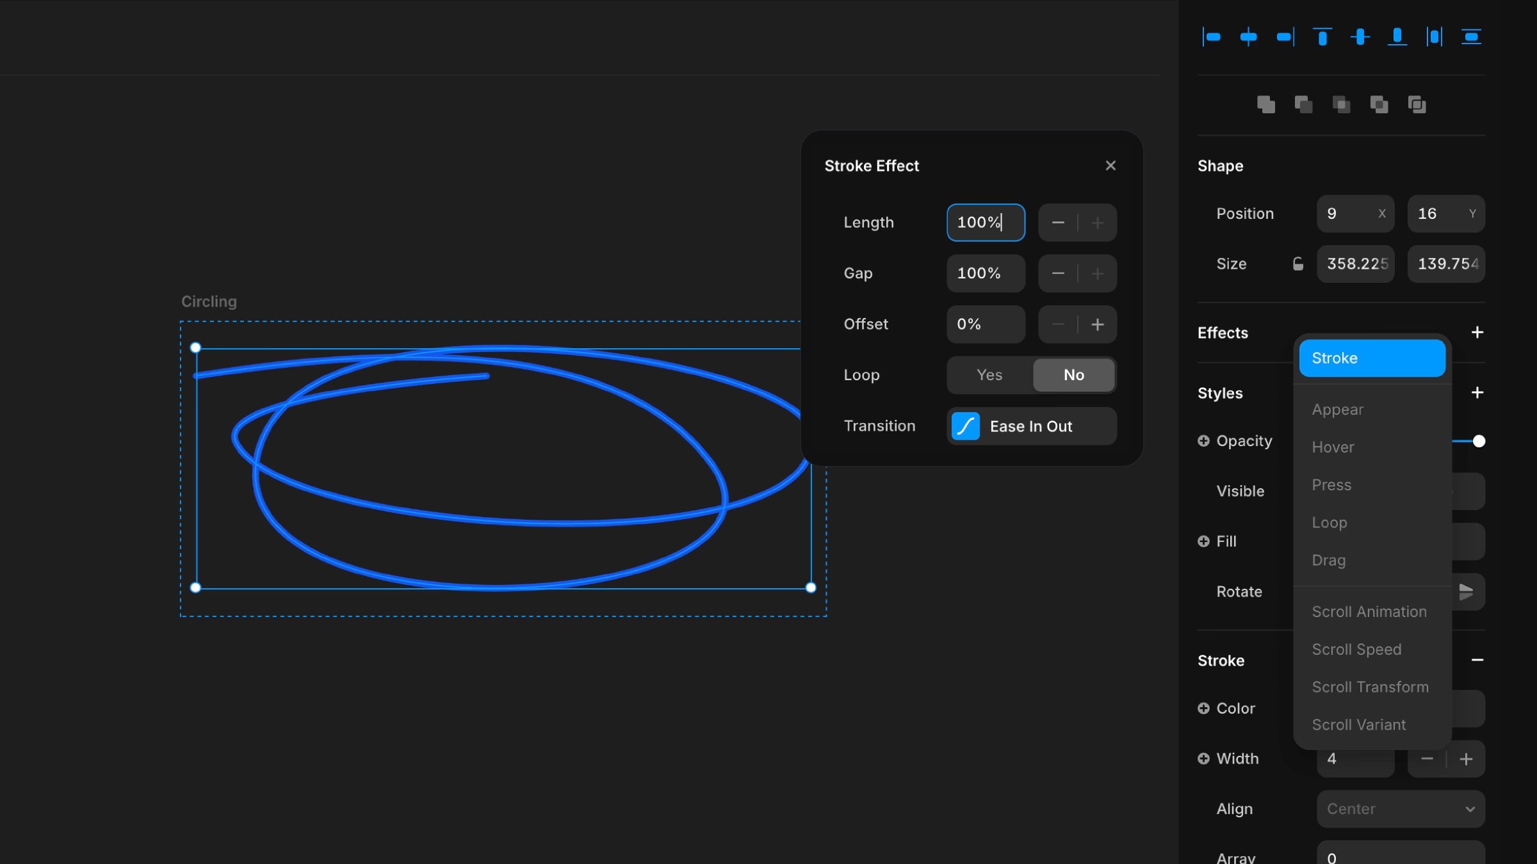The height and width of the screenshot is (864, 1537).
Task: Open the Transition Ease In Out selector
Action: coord(1032,426)
